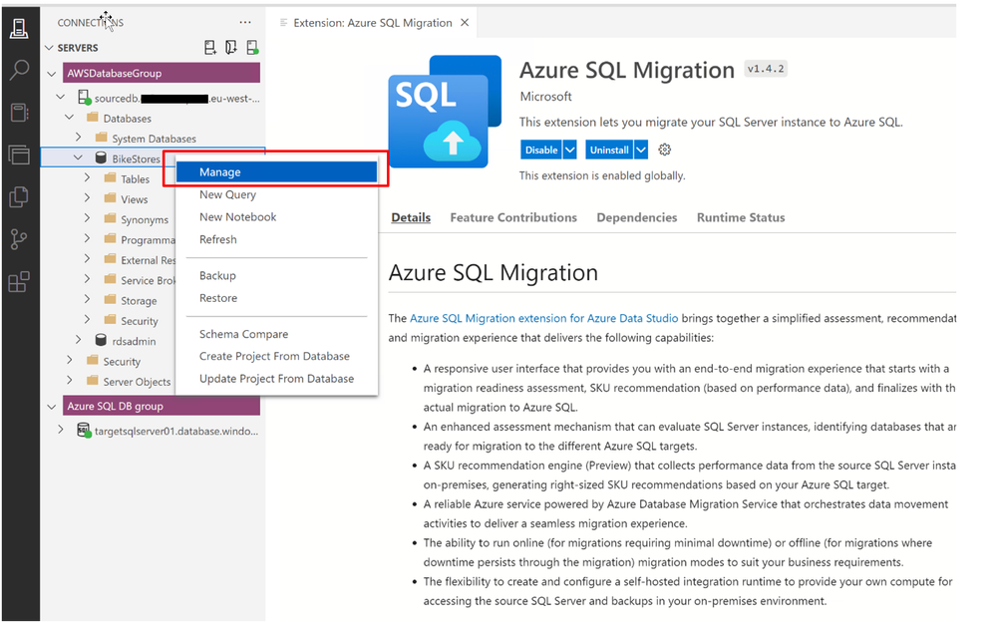This screenshot has width=996, height=622.
Task: Open the Uninstall button dropdown arrow
Action: [x=641, y=150]
